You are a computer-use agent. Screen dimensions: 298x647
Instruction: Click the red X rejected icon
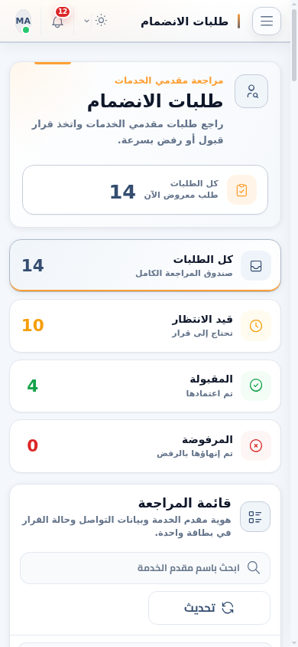click(x=256, y=446)
